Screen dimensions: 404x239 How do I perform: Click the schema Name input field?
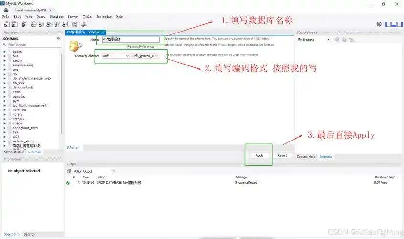click(130, 39)
